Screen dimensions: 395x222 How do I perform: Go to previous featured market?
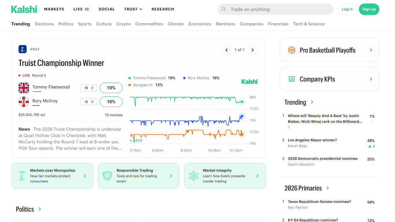coord(227,50)
